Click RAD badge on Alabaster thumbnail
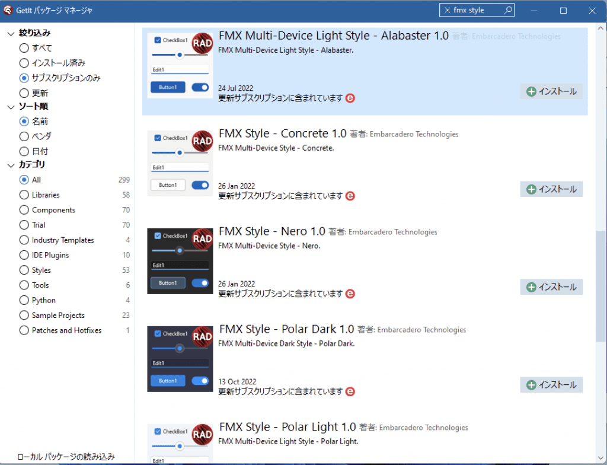The width and height of the screenshot is (607, 465). pyautogui.click(x=203, y=43)
